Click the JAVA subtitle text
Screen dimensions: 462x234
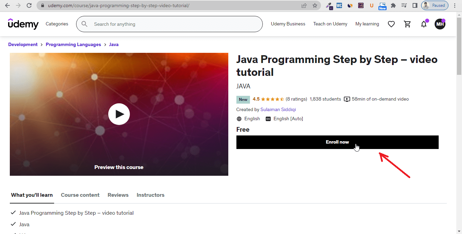pos(243,86)
